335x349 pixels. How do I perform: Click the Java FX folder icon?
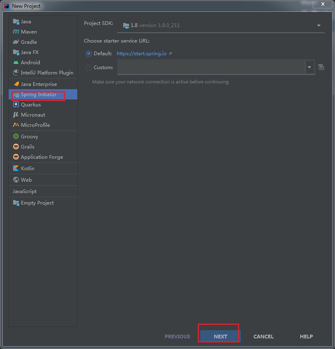pyautogui.click(x=16, y=52)
